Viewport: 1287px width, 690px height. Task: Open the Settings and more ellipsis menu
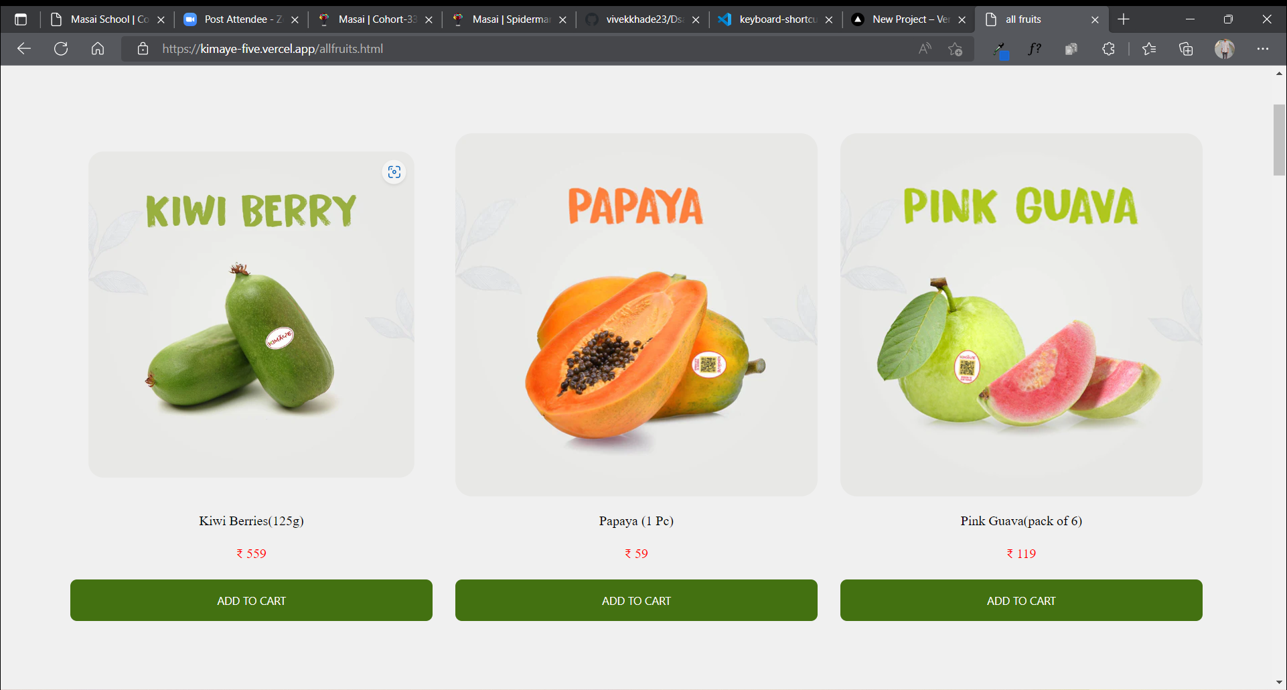coord(1263,49)
